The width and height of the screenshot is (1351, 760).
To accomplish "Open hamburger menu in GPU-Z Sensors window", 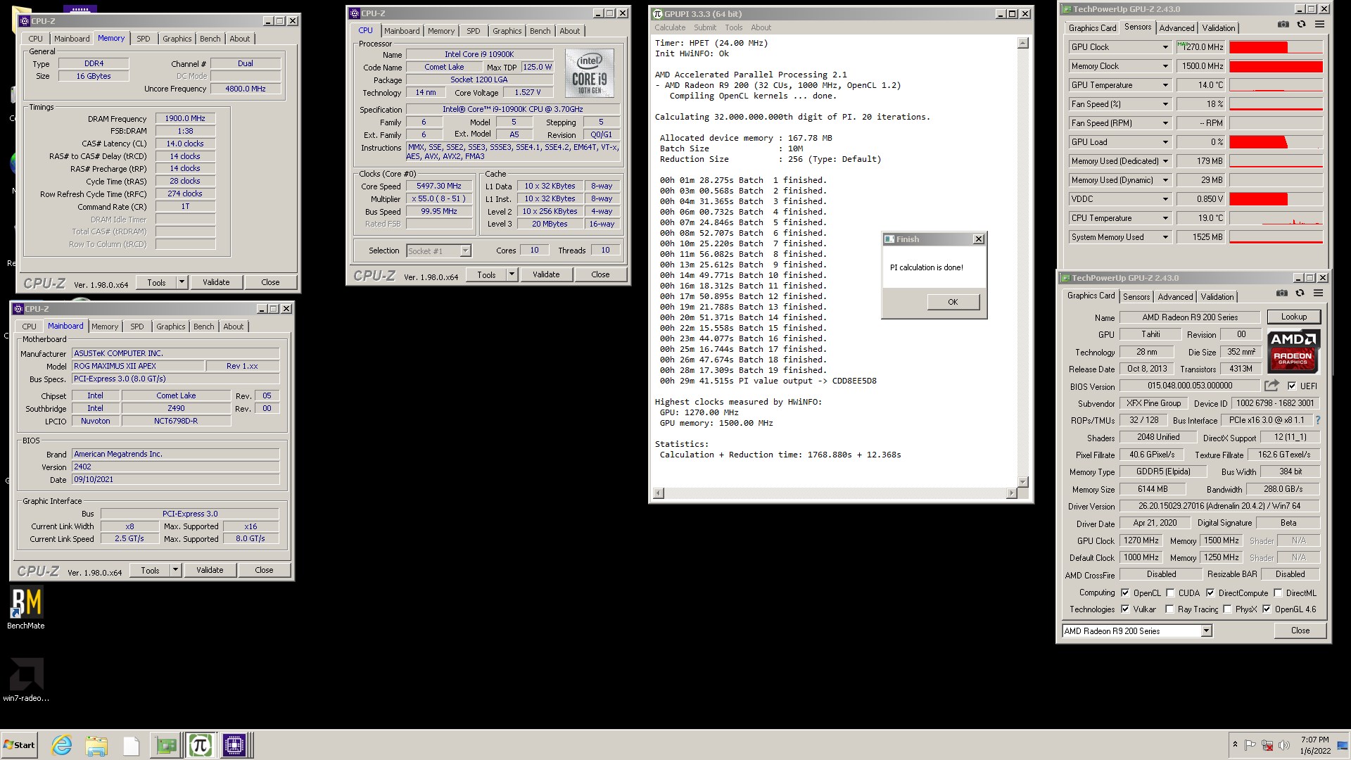I will [1319, 24].
